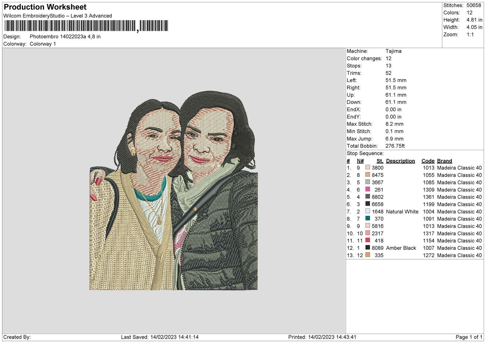Screen dimensions: 486x343
Task: Click the orange swatch for stop 13
Action: click(x=368, y=255)
